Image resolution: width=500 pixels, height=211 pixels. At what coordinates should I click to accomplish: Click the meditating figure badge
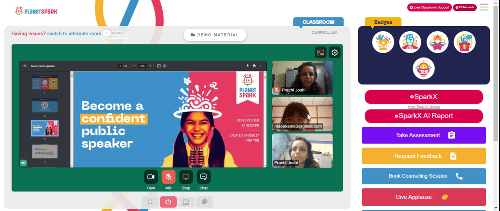[437, 42]
